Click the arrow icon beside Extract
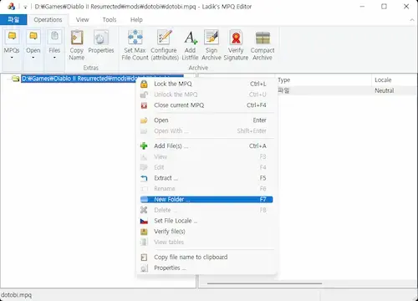Image resolution: width=418 pixels, height=301 pixels. pos(144,178)
